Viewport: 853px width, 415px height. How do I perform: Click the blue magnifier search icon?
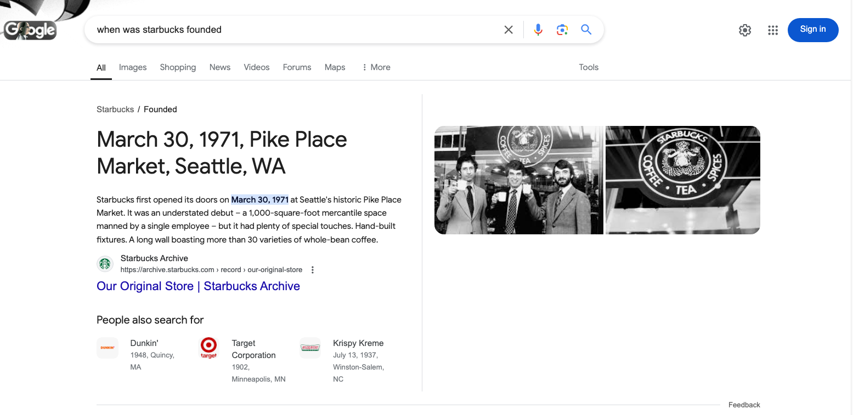tap(586, 30)
